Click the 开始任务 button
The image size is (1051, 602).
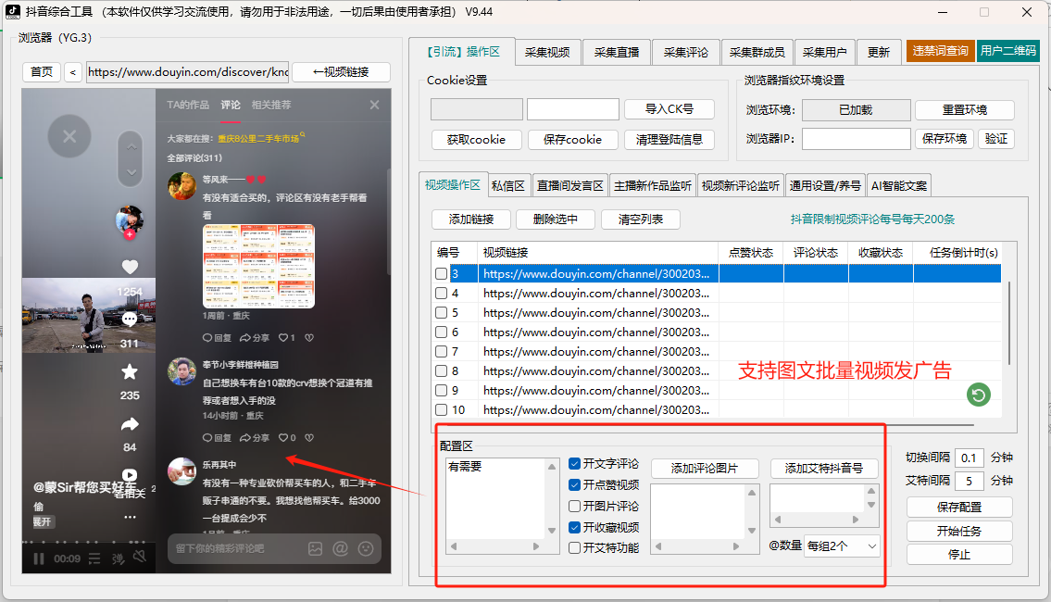tap(959, 533)
